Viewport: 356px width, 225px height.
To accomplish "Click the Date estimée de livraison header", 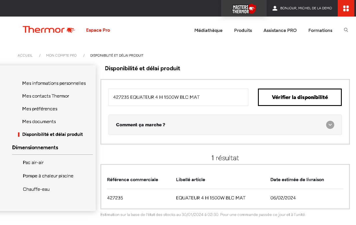I will [x=297, y=180].
